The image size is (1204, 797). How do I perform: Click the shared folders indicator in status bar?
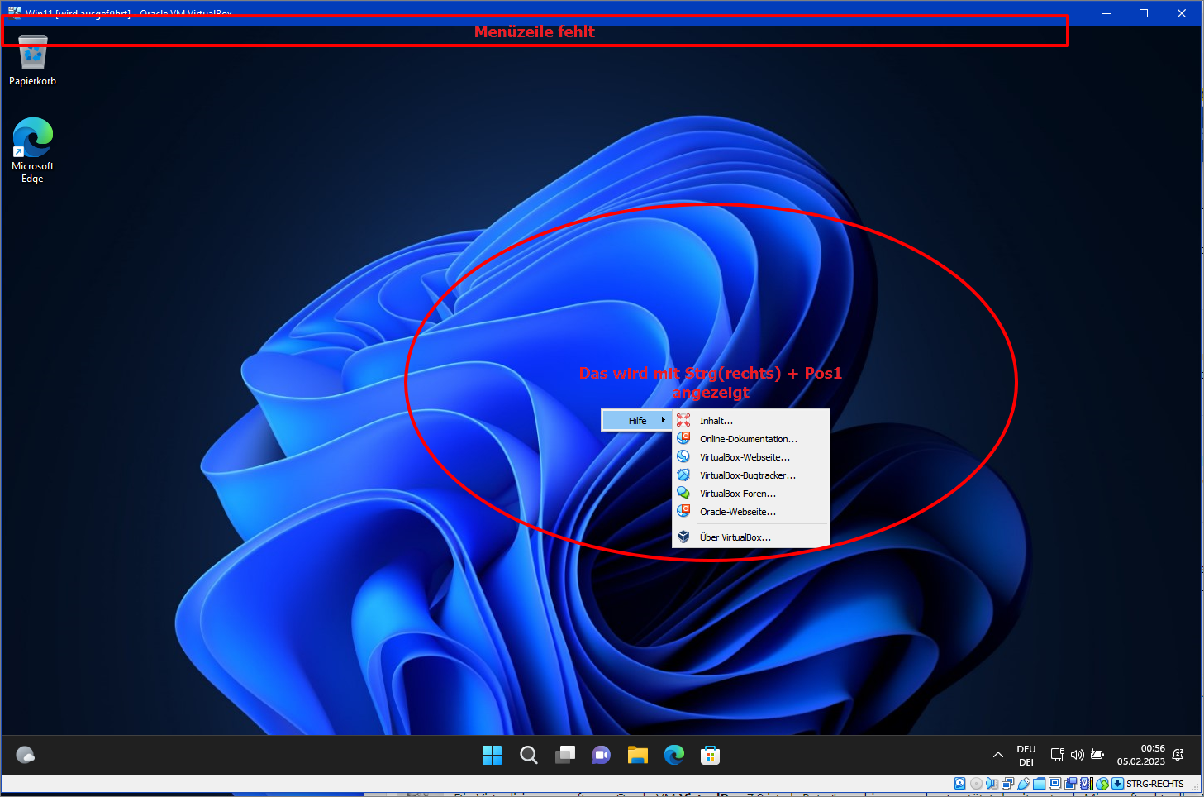[1040, 784]
